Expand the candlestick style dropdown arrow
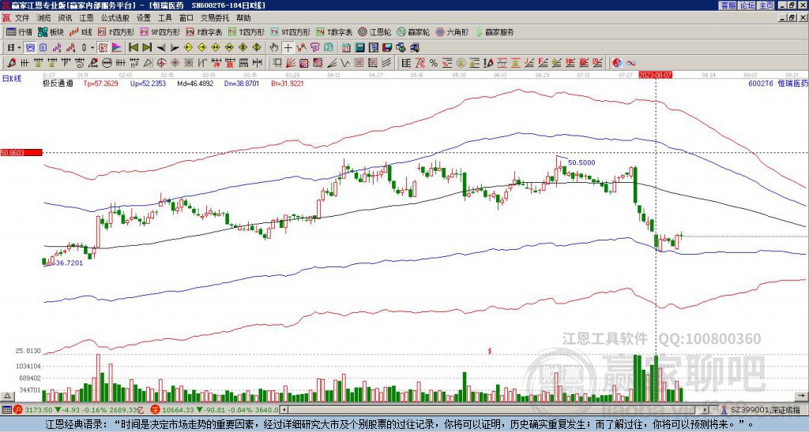This screenshot has height=432, width=809. [x=92, y=48]
